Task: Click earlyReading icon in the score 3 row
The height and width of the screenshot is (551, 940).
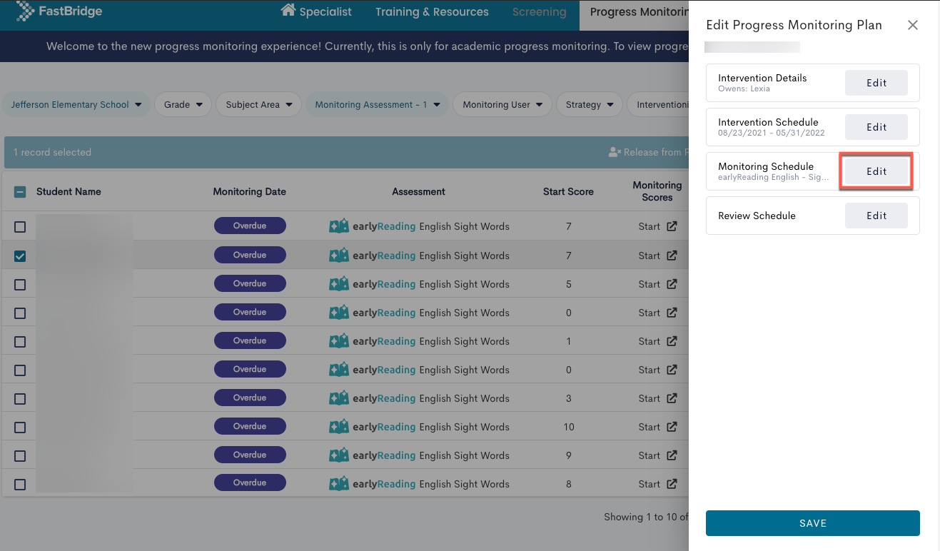Action: [339, 398]
